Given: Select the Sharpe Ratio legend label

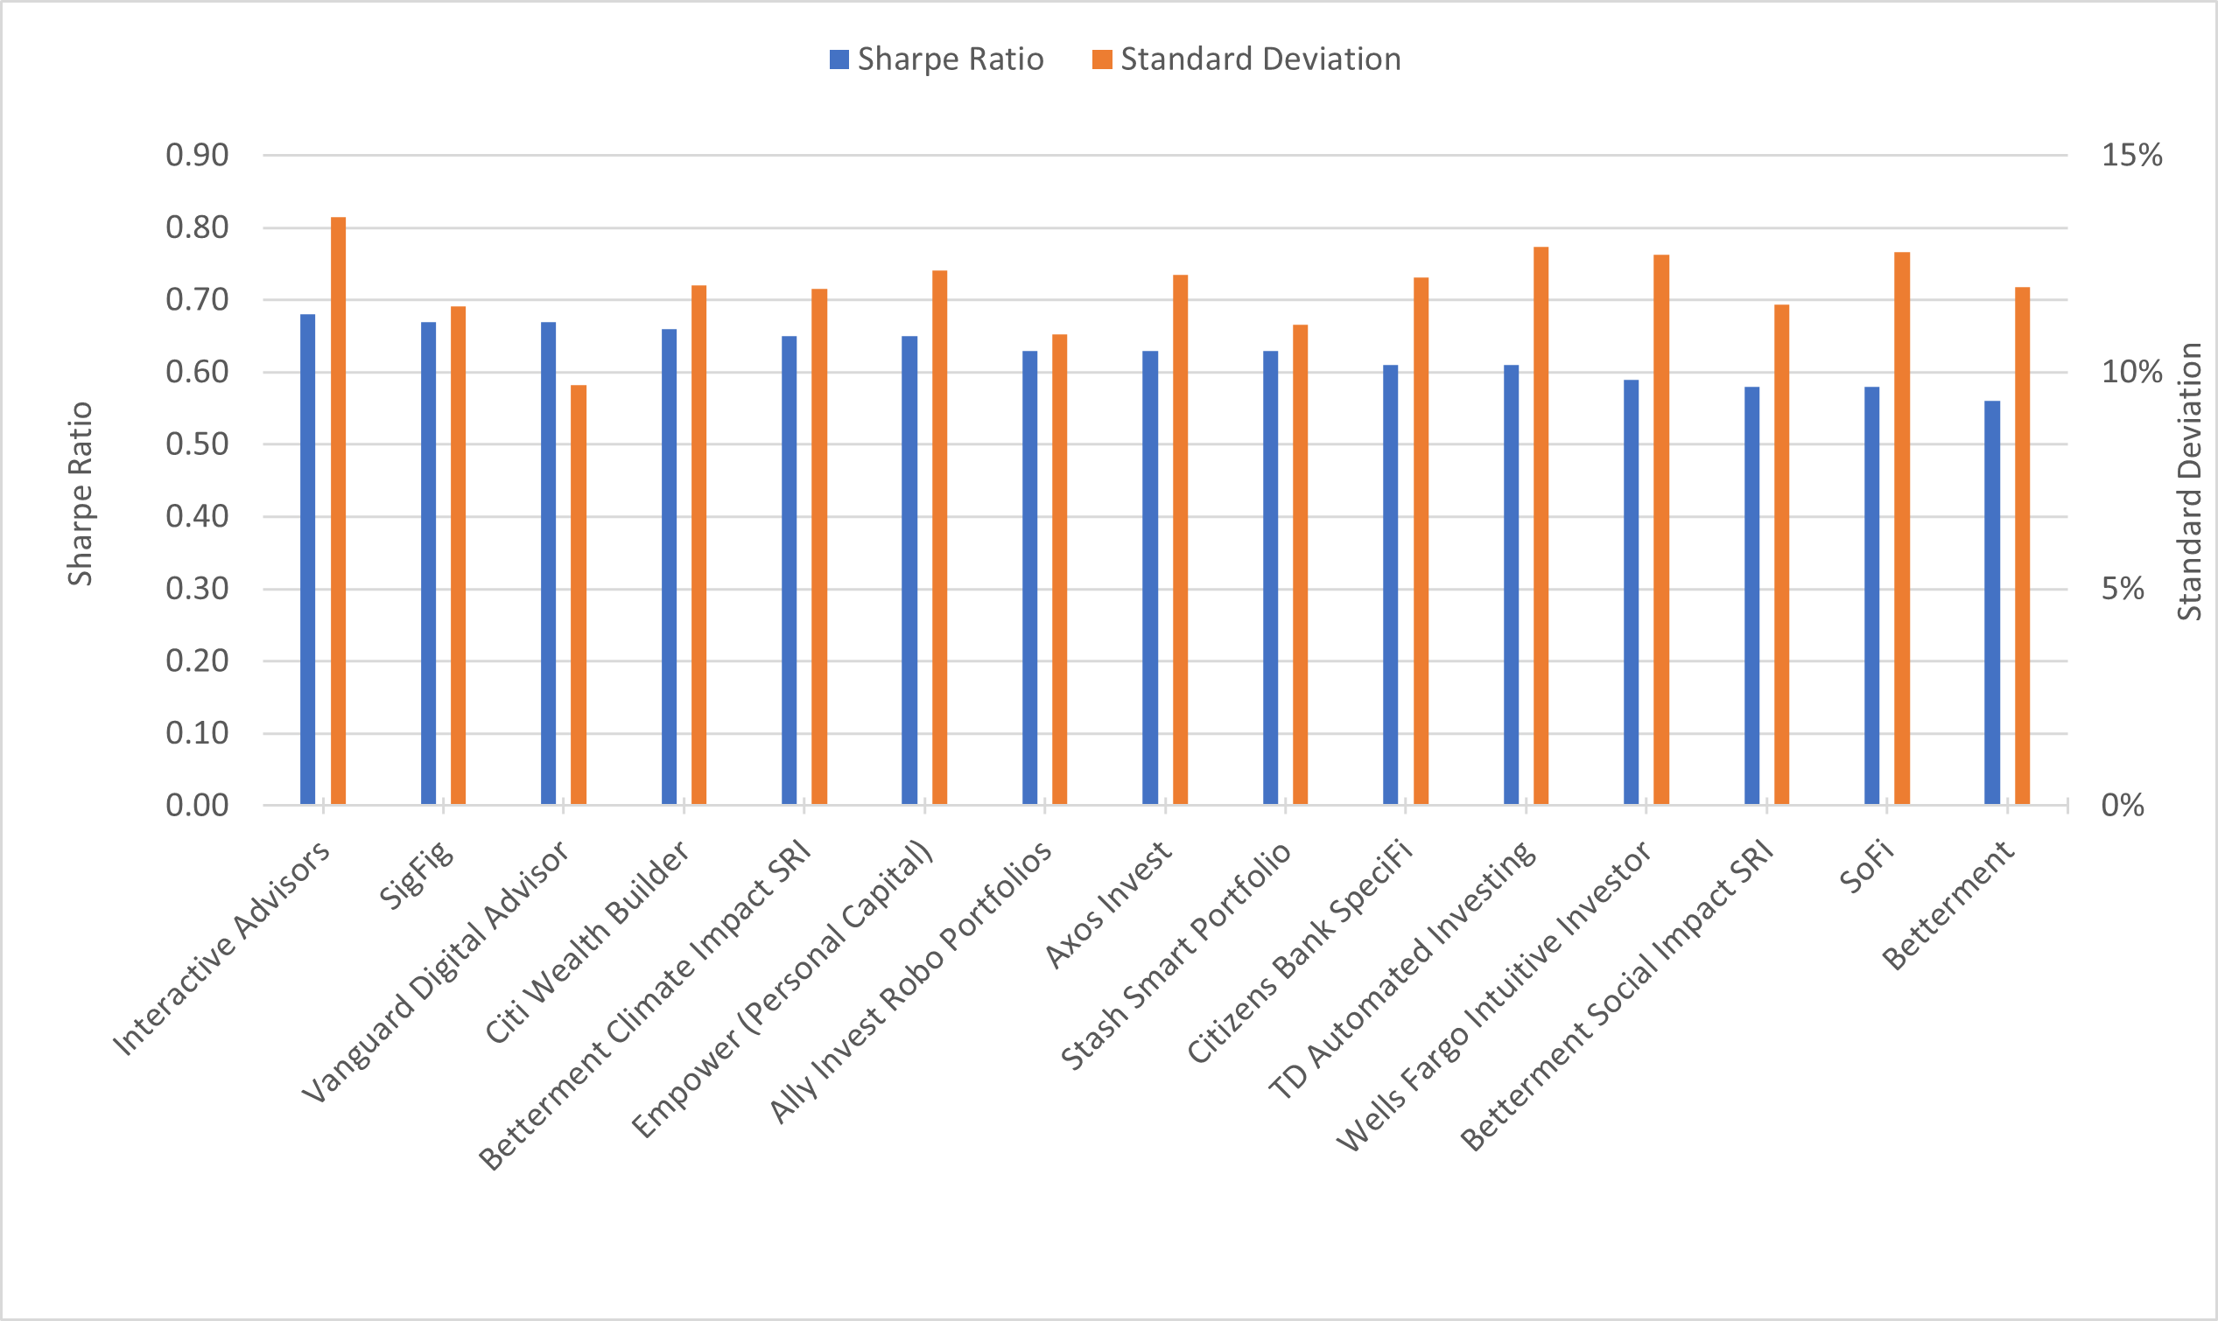Looking at the screenshot, I should 950,59.
